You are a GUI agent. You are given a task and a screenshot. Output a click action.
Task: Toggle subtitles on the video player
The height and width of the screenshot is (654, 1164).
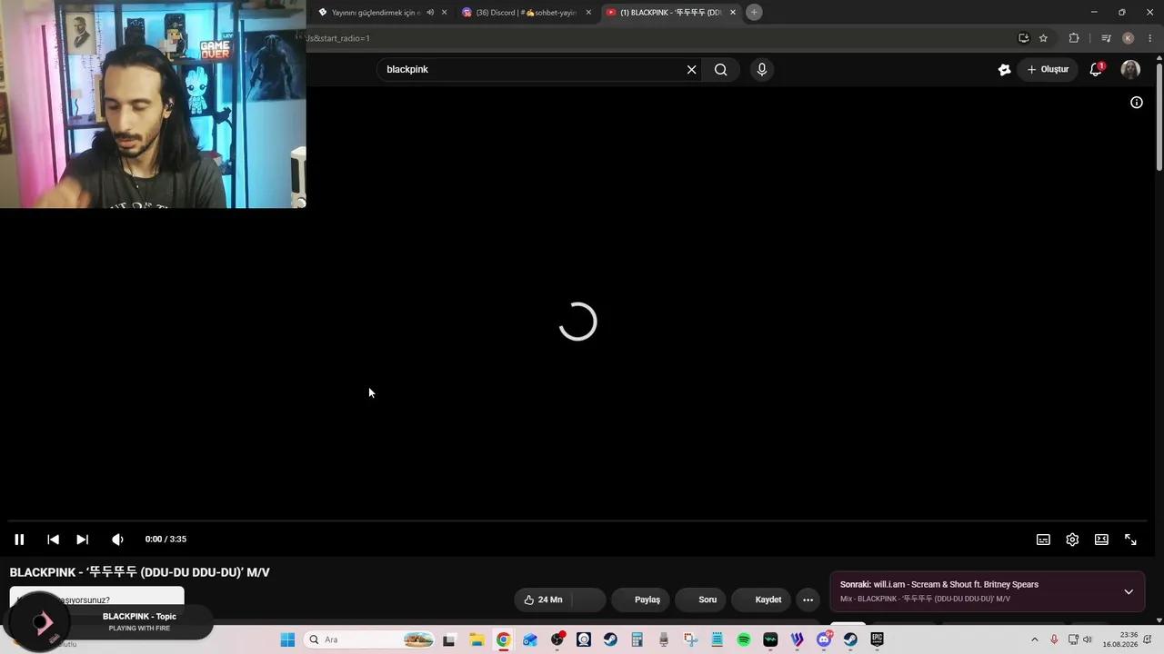click(1043, 540)
